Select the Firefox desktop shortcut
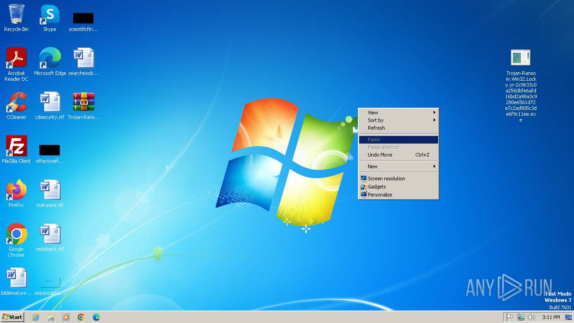 16,194
